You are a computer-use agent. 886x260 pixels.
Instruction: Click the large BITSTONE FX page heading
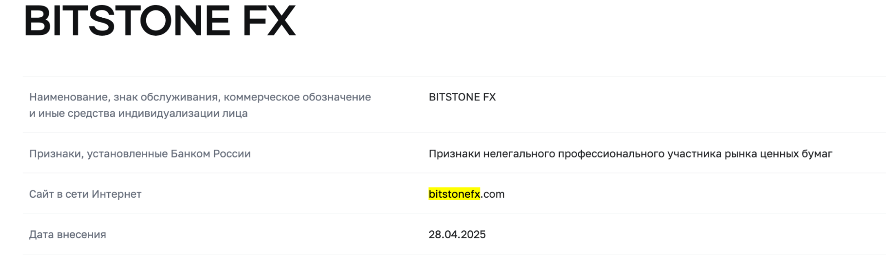point(160,21)
